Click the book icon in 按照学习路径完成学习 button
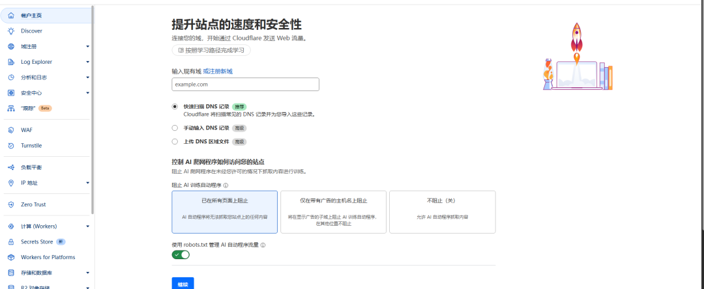The height and width of the screenshot is (289, 704). (181, 51)
